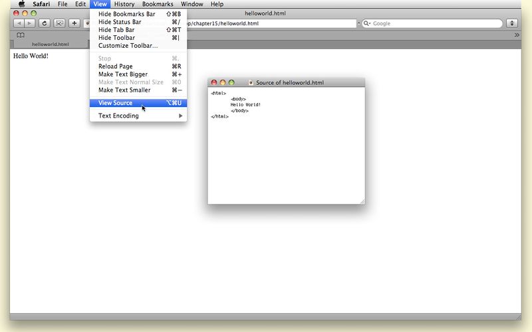This screenshot has height=332, width=532.
Task: Select Make Text Bigger
Action: [123, 74]
